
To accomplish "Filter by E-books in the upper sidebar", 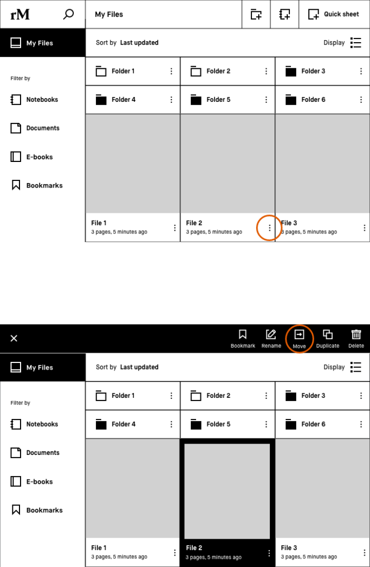I will (x=32, y=157).
